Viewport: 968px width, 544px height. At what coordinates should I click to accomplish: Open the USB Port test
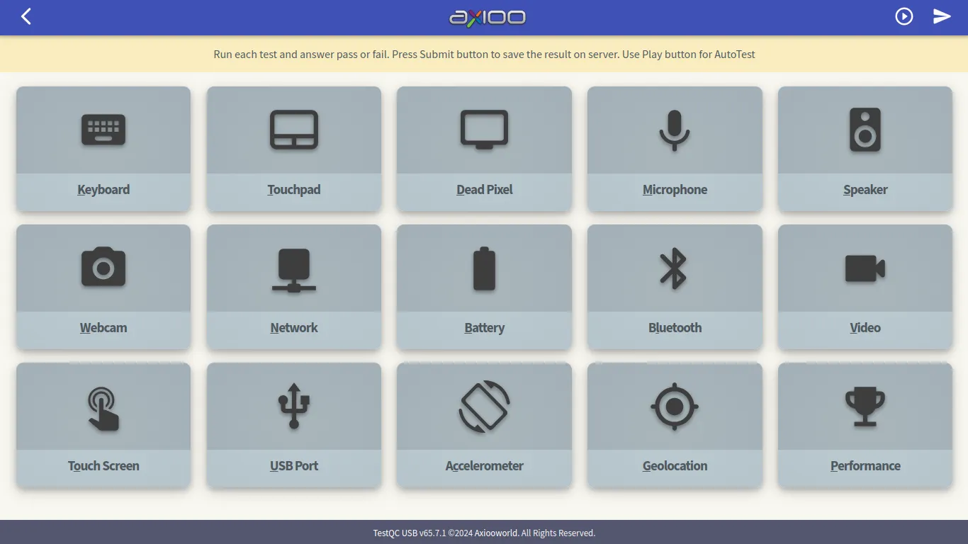(x=293, y=425)
